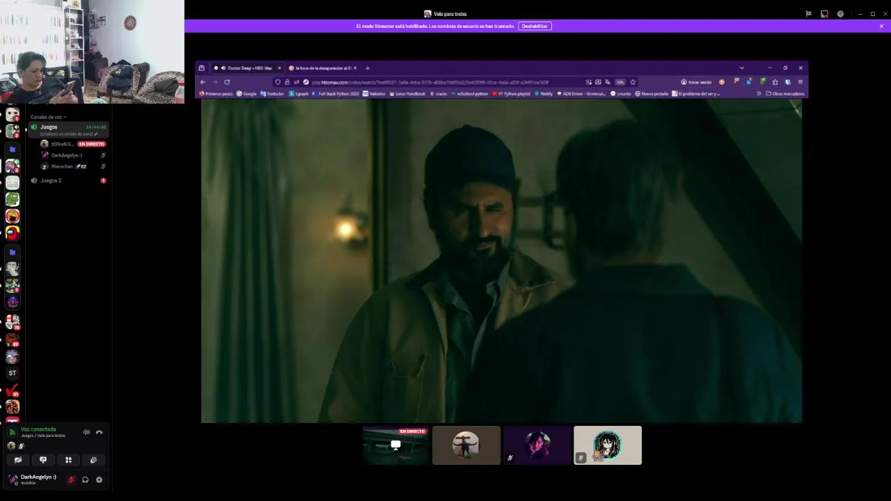Viewport: 891px width, 501px height.
Task: Toggle camera on in voice panel
Action: click(x=18, y=460)
